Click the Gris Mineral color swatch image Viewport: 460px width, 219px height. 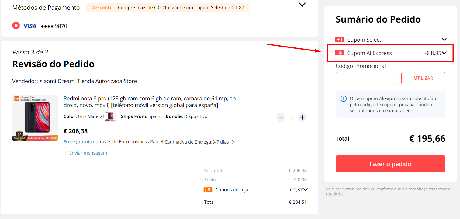[x=110, y=116]
